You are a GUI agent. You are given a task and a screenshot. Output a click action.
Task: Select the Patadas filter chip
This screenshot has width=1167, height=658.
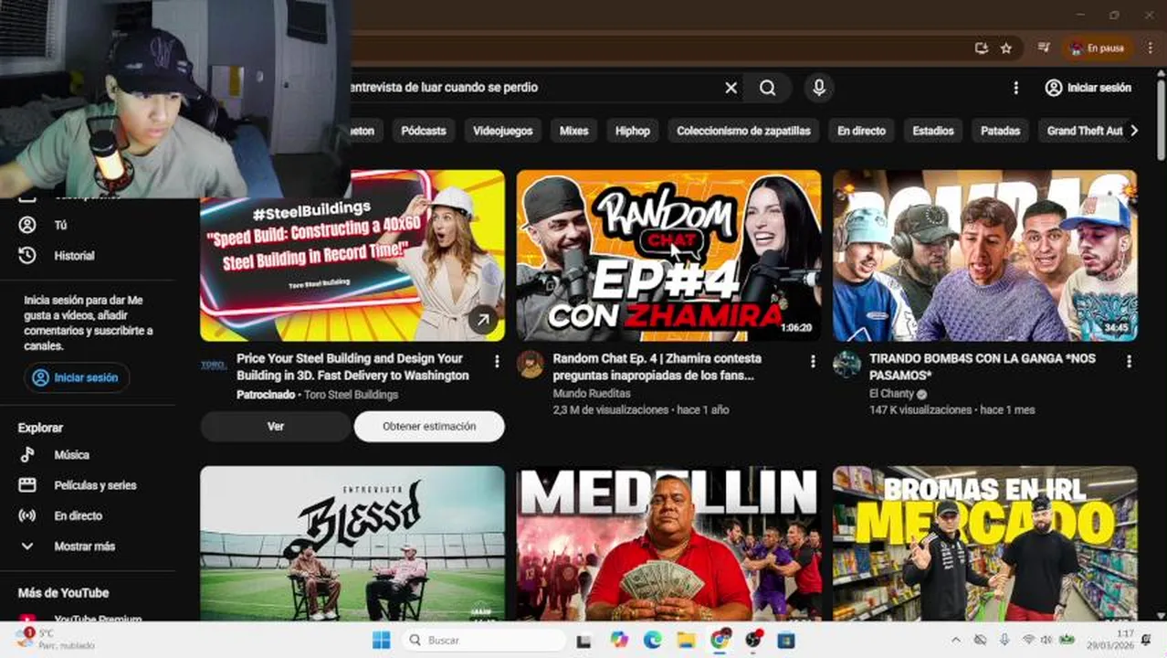pos(1000,131)
